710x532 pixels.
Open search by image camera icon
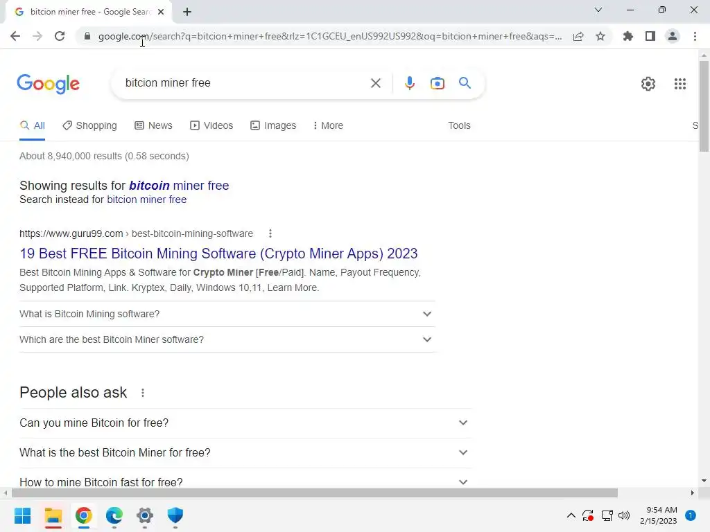click(x=438, y=83)
